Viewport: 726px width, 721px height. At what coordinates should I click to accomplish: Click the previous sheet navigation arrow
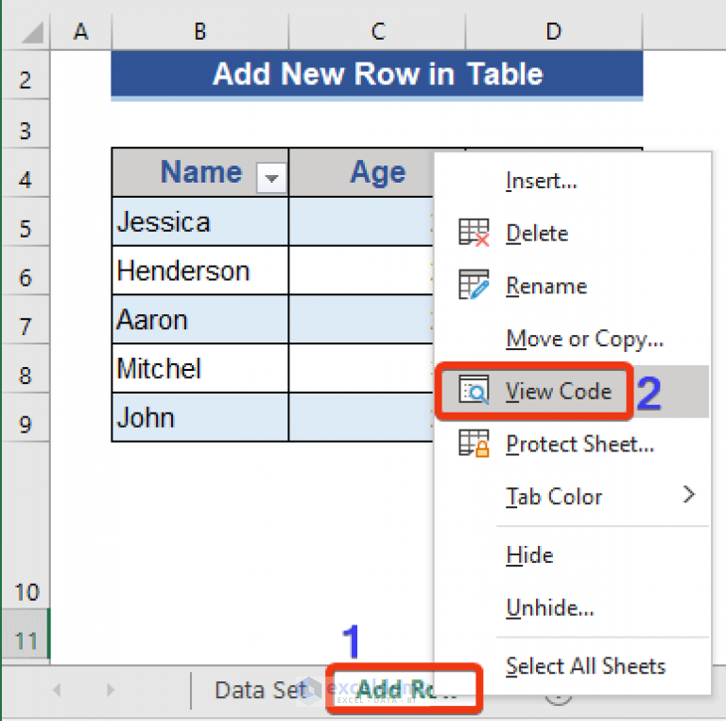click(57, 690)
